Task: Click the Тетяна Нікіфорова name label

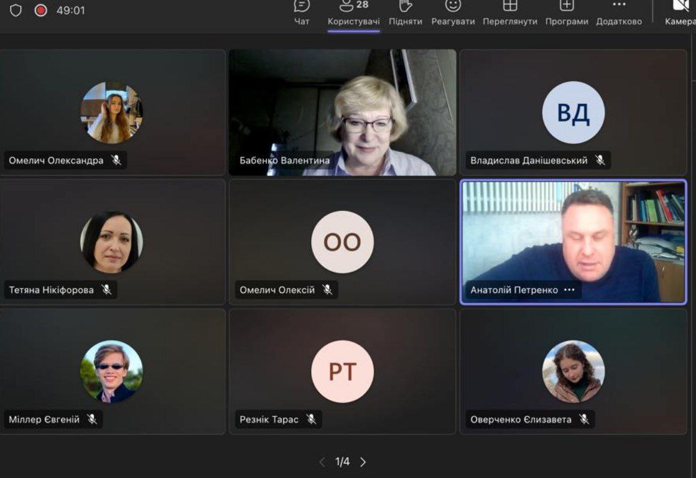Action: point(51,290)
